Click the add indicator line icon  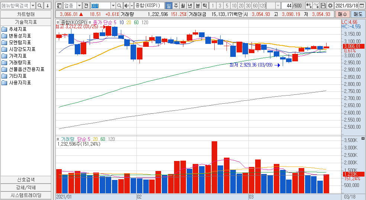[x=316, y=6]
